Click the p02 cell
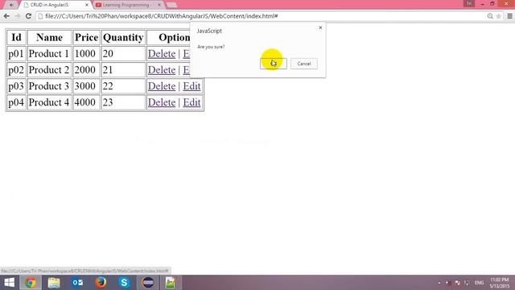 pyautogui.click(x=16, y=70)
